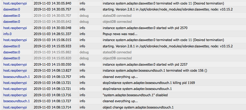Select daswetter.0 source at 14:30:05.757
246x110 pixels.
12,9
